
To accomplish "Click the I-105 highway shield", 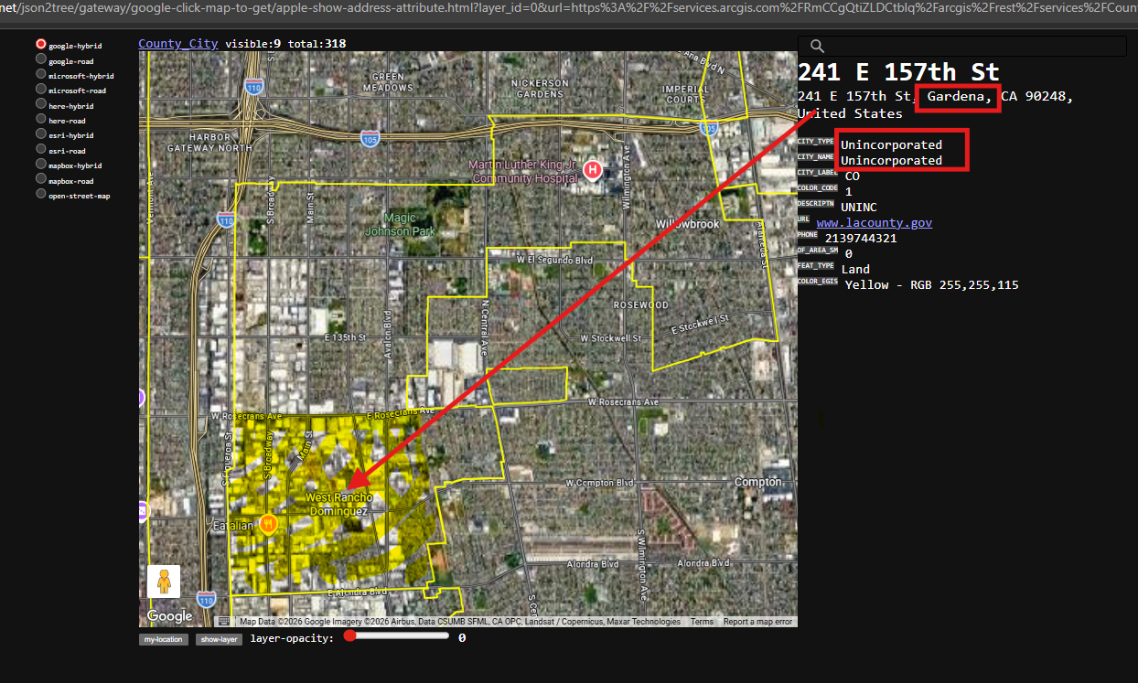I will click(x=370, y=139).
